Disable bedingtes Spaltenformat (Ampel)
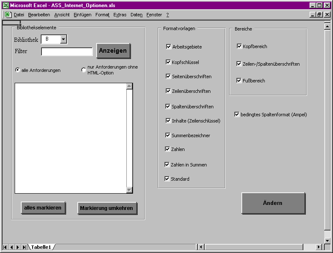This screenshot has width=333, height=253. pyautogui.click(x=237, y=114)
